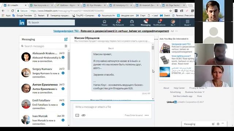Image resolution: width=234 pixels, height=131 pixels.
Task: Open message filter options icon
Action: pyautogui.click(x=66, y=46)
